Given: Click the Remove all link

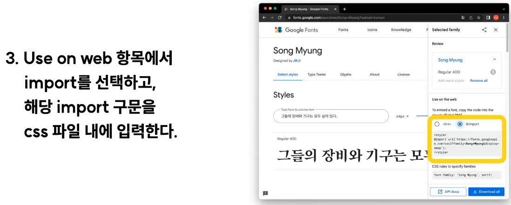Looking at the screenshot, I should pyautogui.click(x=478, y=81).
